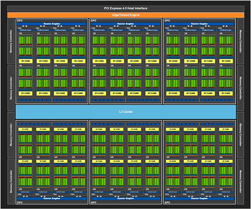Click the bottommost right Memory Controller block
This screenshot has width=251, height=209.
(x=240, y=181)
